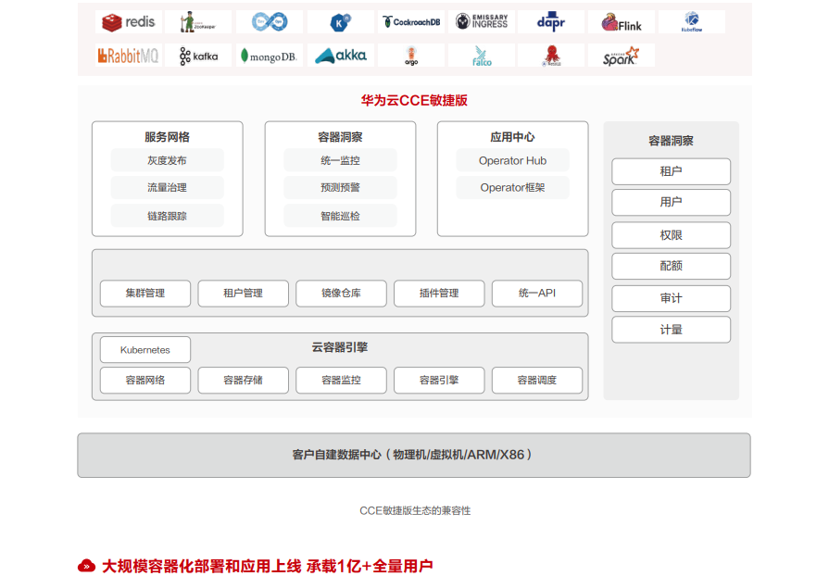Viewport: 829px width, 576px height.
Task: Click the Kubeflow logo
Action: point(692,22)
